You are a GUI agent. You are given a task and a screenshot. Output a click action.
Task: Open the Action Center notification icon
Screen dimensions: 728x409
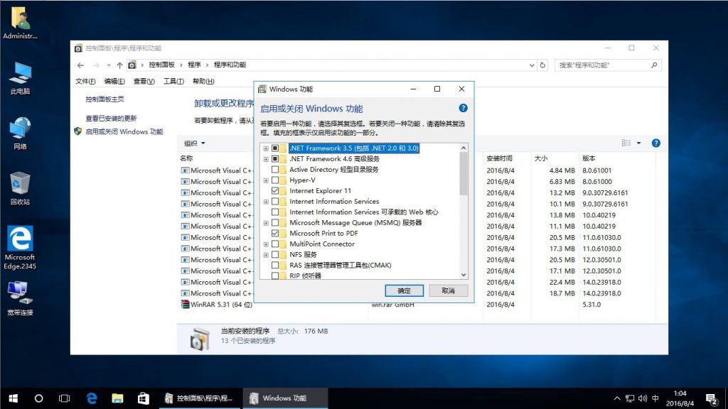[711, 399]
